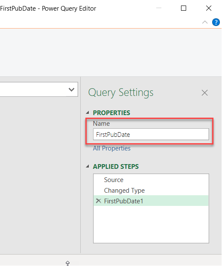Collapse the PROPERTIES section triangle
Screen dimensions: 222x266
(88, 113)
